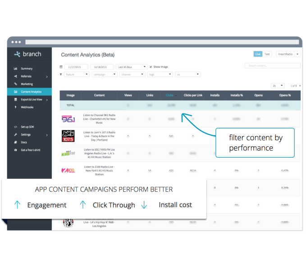Click the end date field 12/18/2015
The image size is (306, 273).
point(102,67)
